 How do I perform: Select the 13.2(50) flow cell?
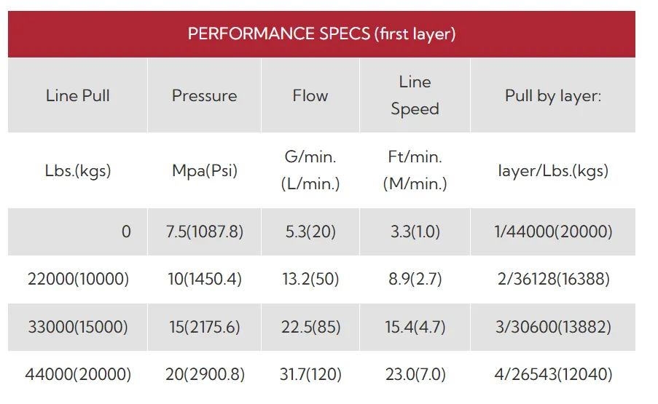coord(310,279)
